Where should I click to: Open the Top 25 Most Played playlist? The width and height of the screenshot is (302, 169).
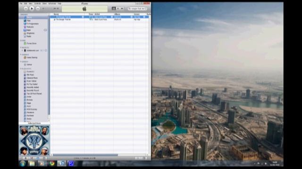tap(34, 93)
